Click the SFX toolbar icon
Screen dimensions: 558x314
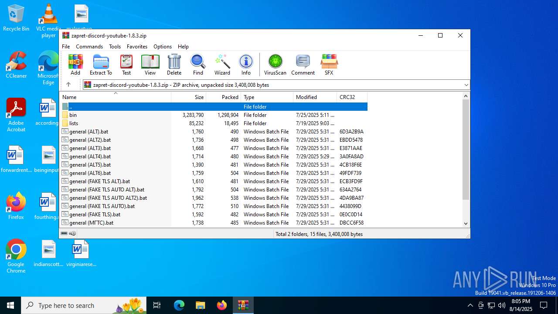pos(329,65)
